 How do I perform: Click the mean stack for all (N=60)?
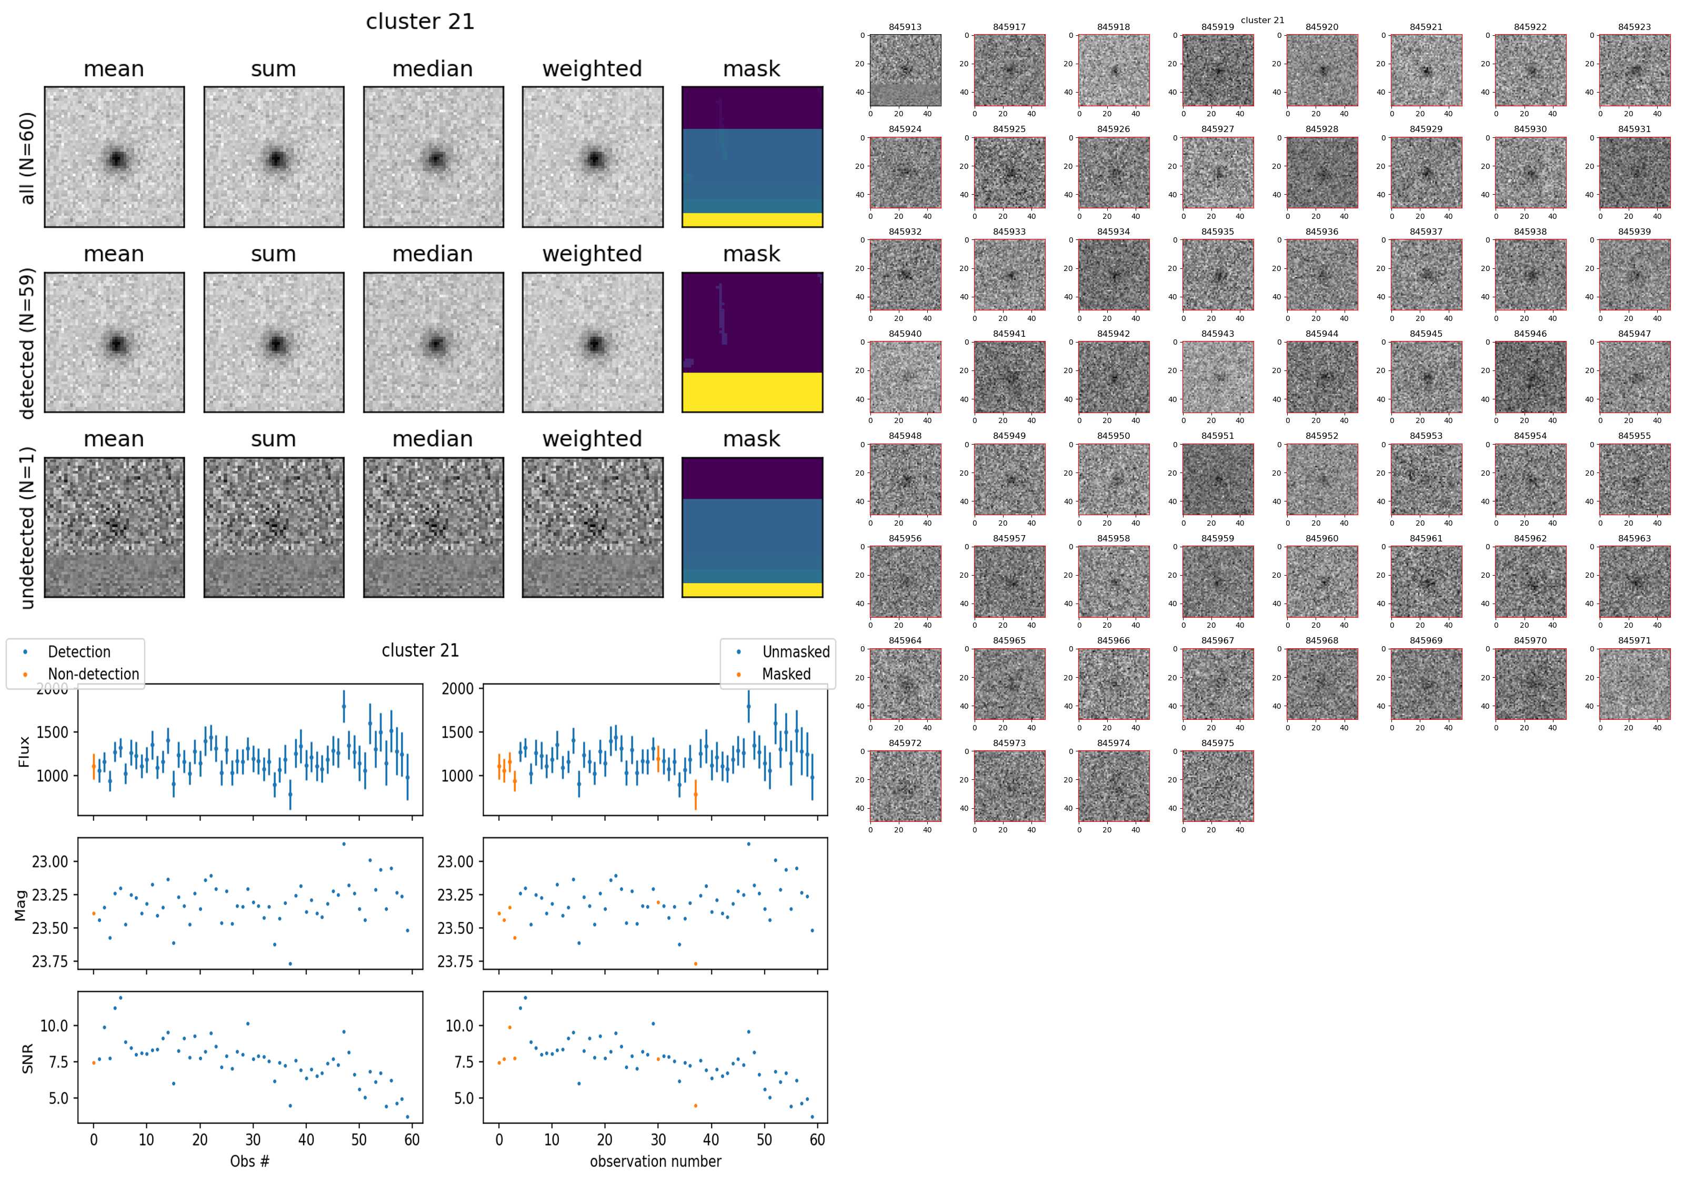114,157
